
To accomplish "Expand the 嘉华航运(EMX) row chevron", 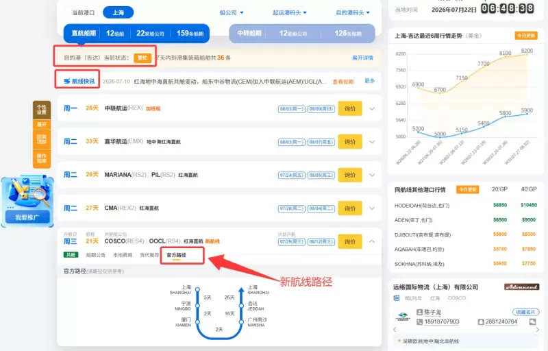I will point(372,142).
